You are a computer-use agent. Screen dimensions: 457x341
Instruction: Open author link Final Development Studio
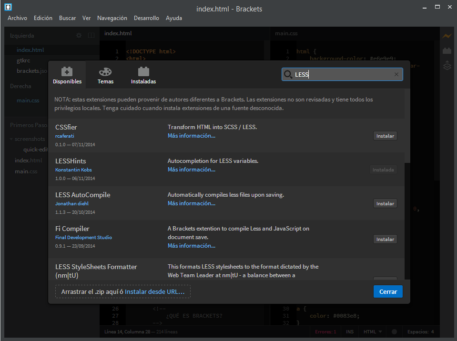click(83, 237)
